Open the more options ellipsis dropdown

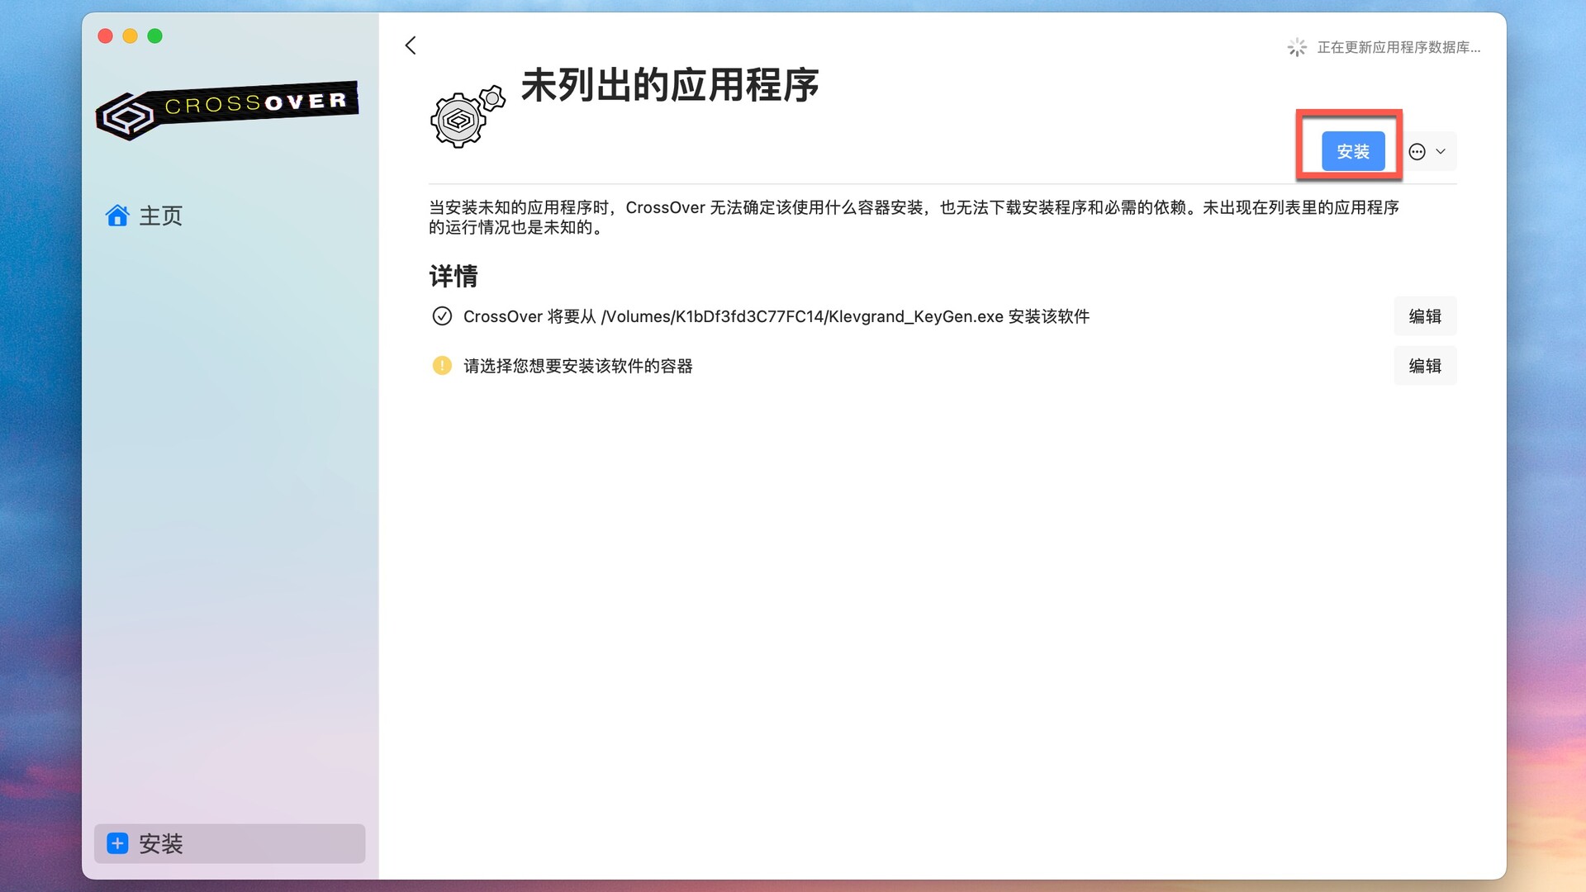click(1427, 151)
